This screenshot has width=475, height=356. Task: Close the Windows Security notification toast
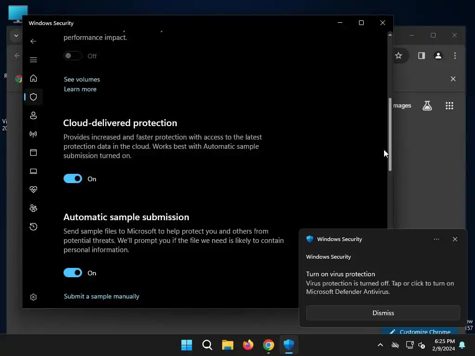tap(455, 239)
